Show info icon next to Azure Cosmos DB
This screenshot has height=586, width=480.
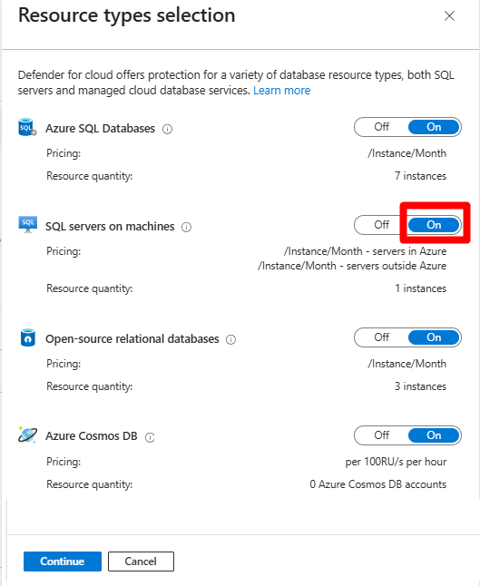pyautogui.click(x=150, y=437)
